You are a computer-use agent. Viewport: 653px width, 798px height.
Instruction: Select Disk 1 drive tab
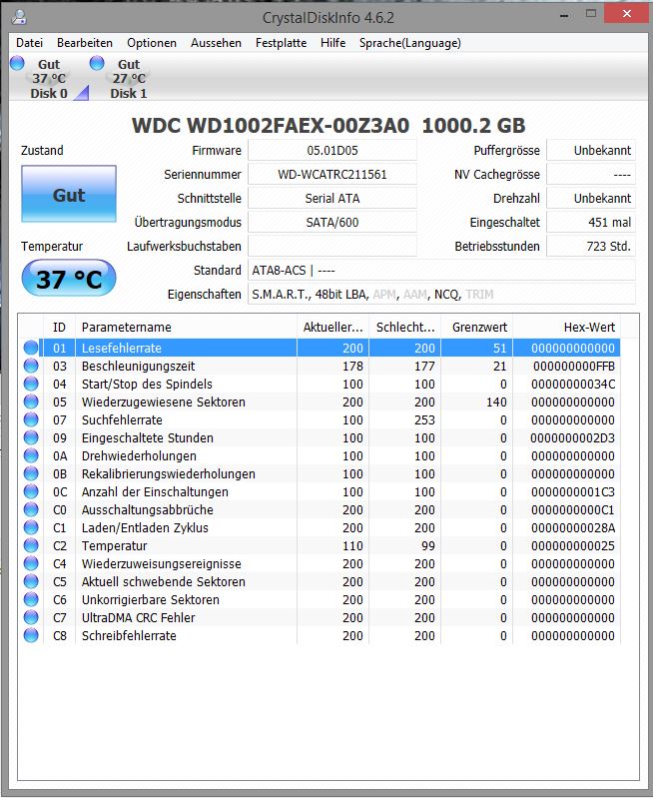pyautogui.click(x=129, y=79)
